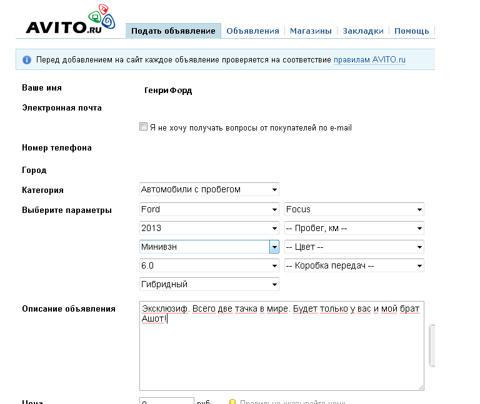The height and width of the screenshot is (404, 480).
Task: Expand the Ford make dropdown
Action: click(209, 209)
